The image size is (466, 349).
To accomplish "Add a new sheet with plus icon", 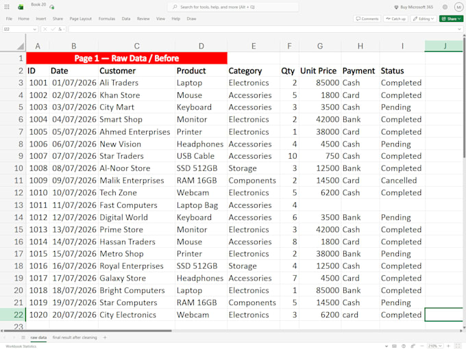I will click(x=105, y=337).
